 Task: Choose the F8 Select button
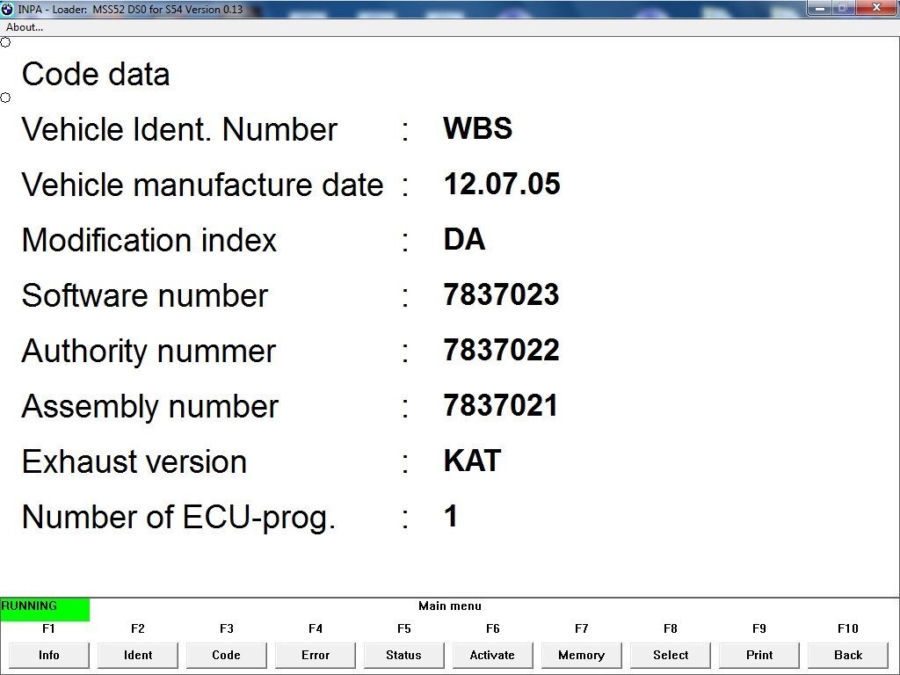(x=671, y=655)
